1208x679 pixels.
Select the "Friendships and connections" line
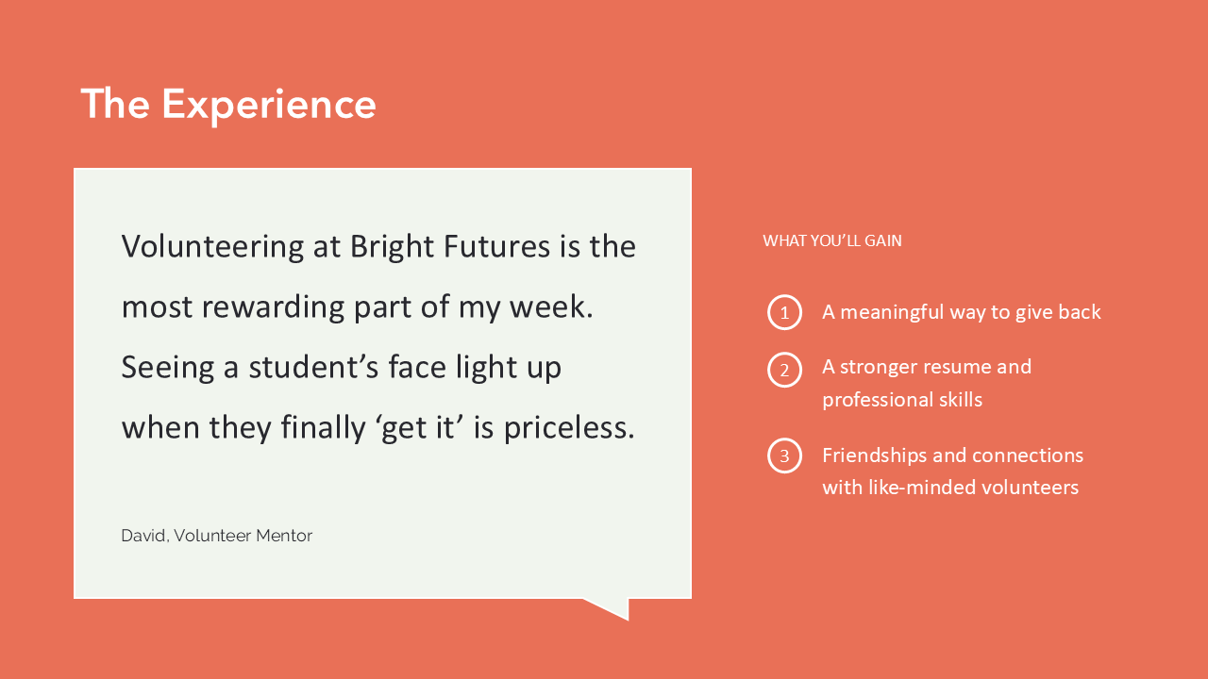(952, 455)
